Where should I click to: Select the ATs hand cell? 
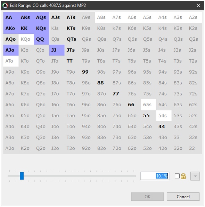pos(72,17)
